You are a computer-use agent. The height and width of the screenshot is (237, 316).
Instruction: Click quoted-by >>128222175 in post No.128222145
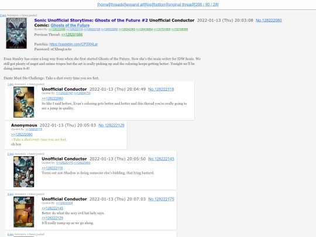point(64,163)
